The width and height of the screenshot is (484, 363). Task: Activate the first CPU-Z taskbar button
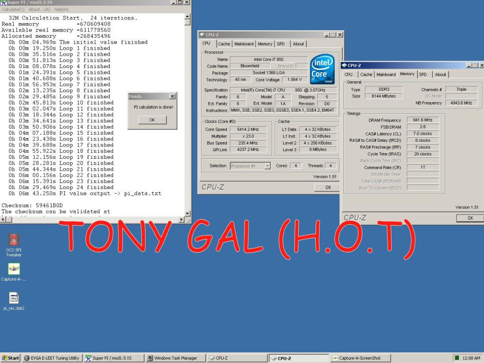[237, 358]
